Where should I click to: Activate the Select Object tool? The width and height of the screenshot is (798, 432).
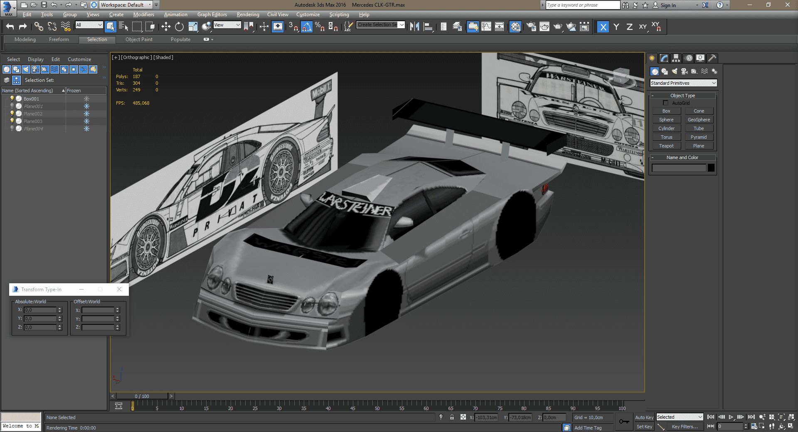(110, 27)
